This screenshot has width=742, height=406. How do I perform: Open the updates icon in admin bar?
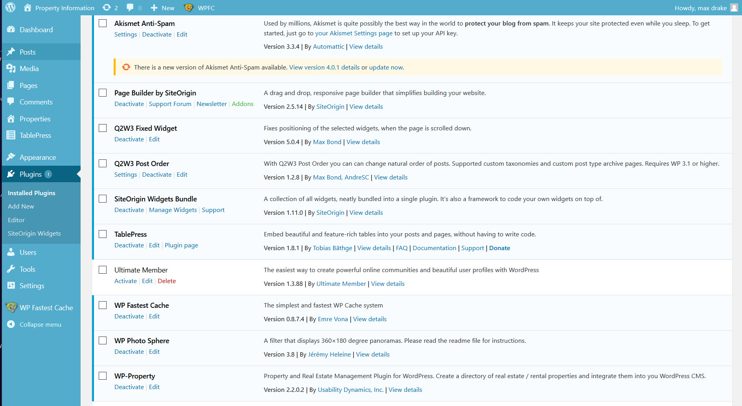tap(107, 7)
